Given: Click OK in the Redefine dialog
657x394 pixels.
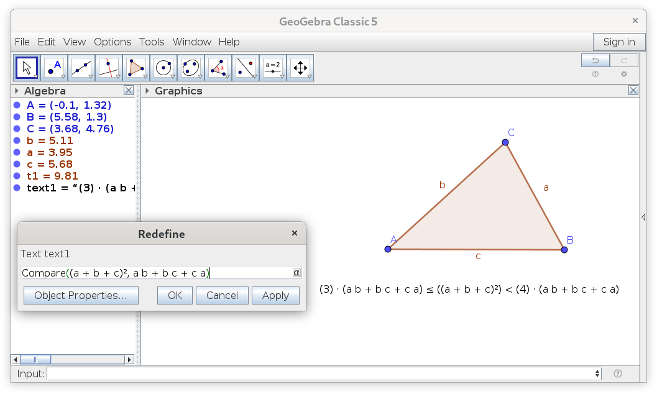Looking at the screenshot, I should (x=175, y=295).
